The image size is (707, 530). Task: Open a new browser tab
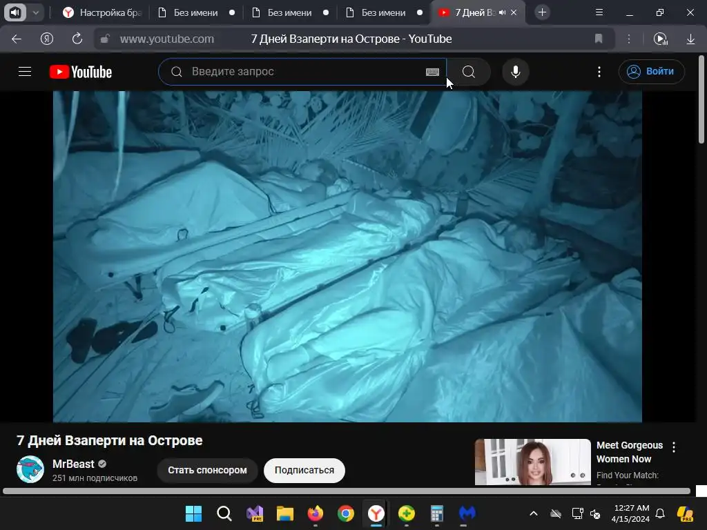pos(543,12)
